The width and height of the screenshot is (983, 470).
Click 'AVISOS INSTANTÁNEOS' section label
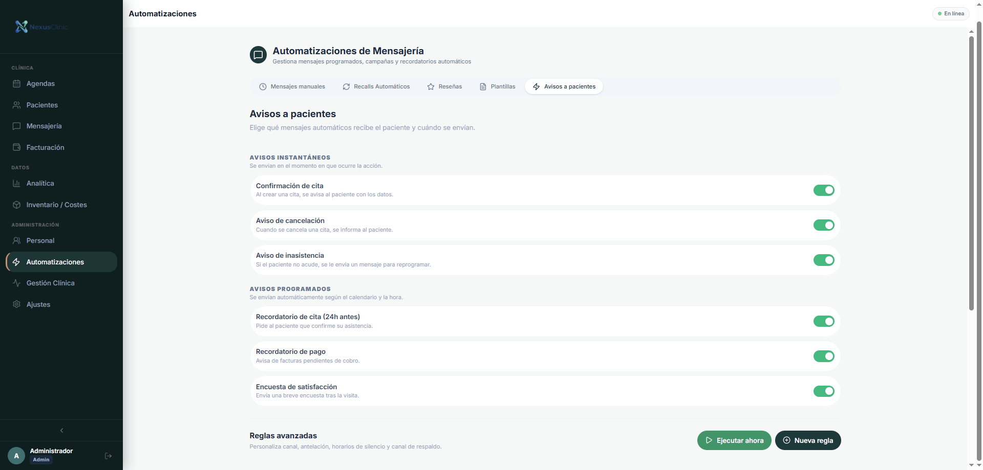(x=290, y=158)
